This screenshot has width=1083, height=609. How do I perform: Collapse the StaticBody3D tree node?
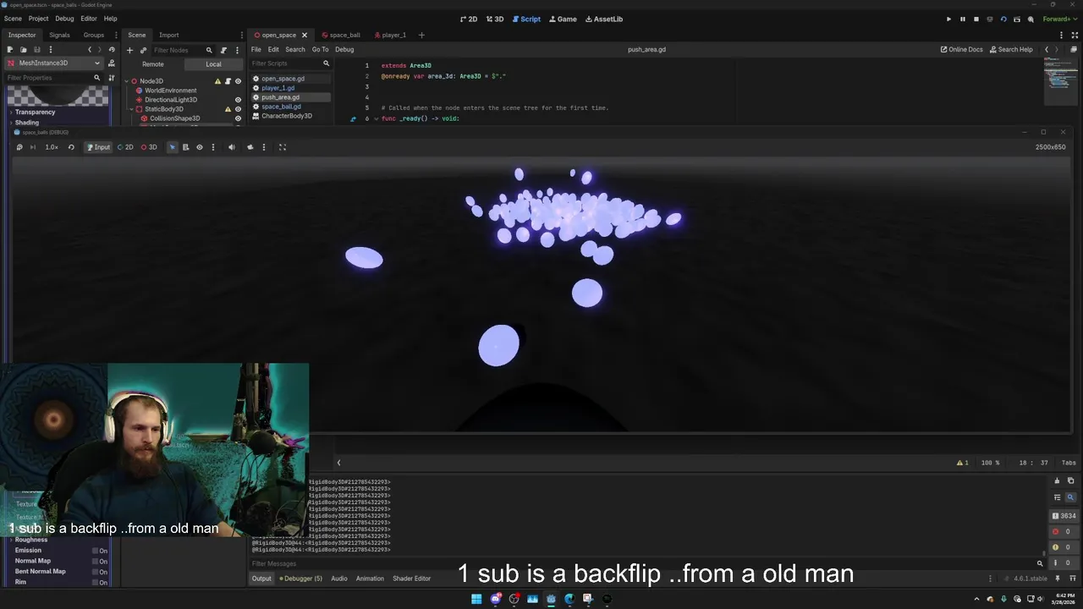[131, 109]
